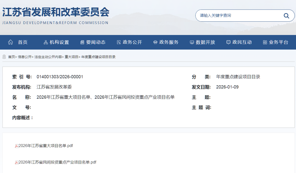Click the 信息公开 breadcrumb link
Screen dimensions: 296x173
coord(25,57)
